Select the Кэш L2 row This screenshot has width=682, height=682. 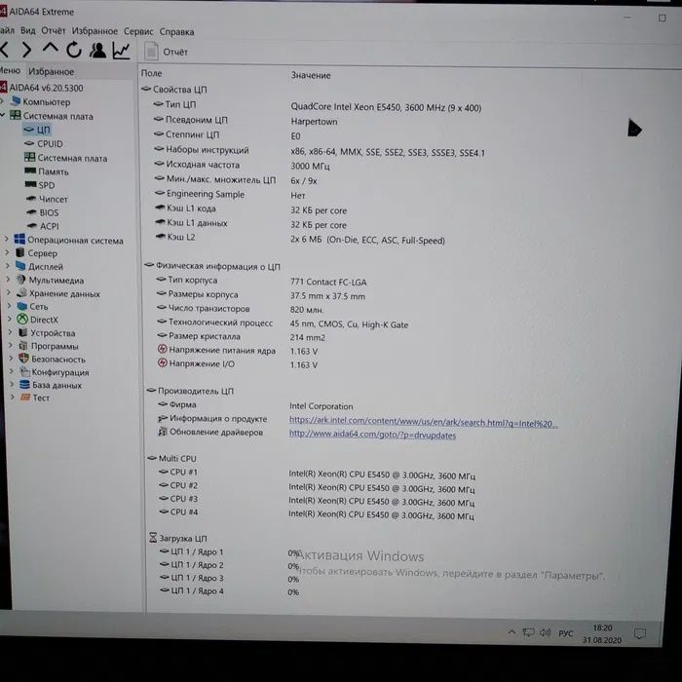click(x=300, y=239)
